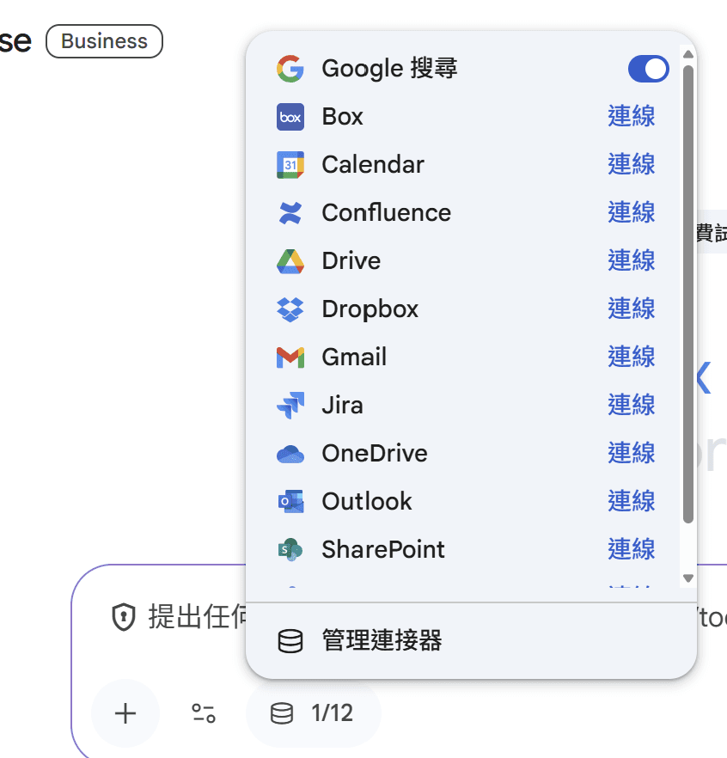Click the Confluence label text

386,213
